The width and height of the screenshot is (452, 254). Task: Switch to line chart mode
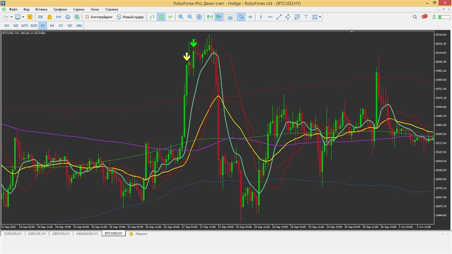click(x=170, y=17)
